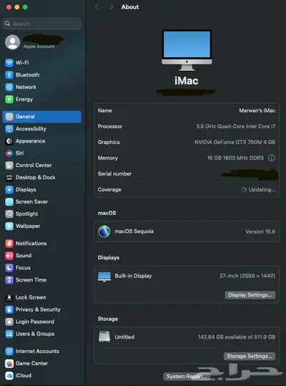The width and height of the screenshot is (286, 386).
Task: Open the System Report button
Action: pos(187,376)
